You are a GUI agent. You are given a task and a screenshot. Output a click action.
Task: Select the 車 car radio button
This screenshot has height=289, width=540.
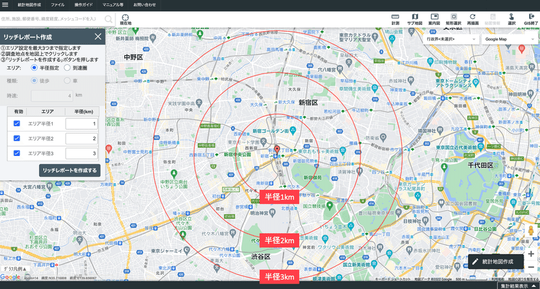click(67, 80)
